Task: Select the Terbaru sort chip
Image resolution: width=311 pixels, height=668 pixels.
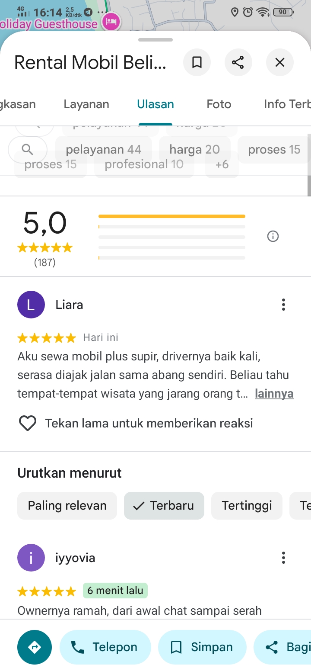Action: pos(164,506)
